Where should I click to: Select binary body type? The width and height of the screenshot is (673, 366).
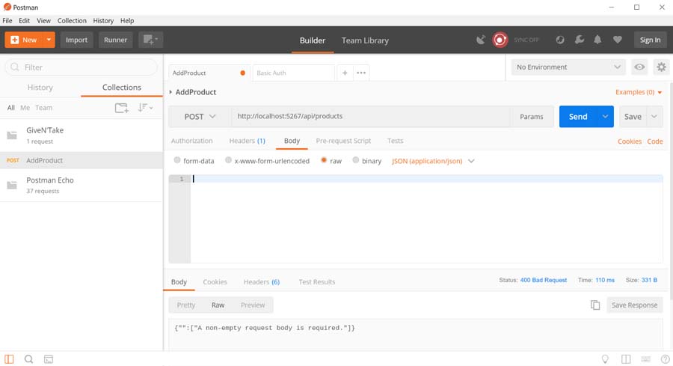[x=355, y=160]
